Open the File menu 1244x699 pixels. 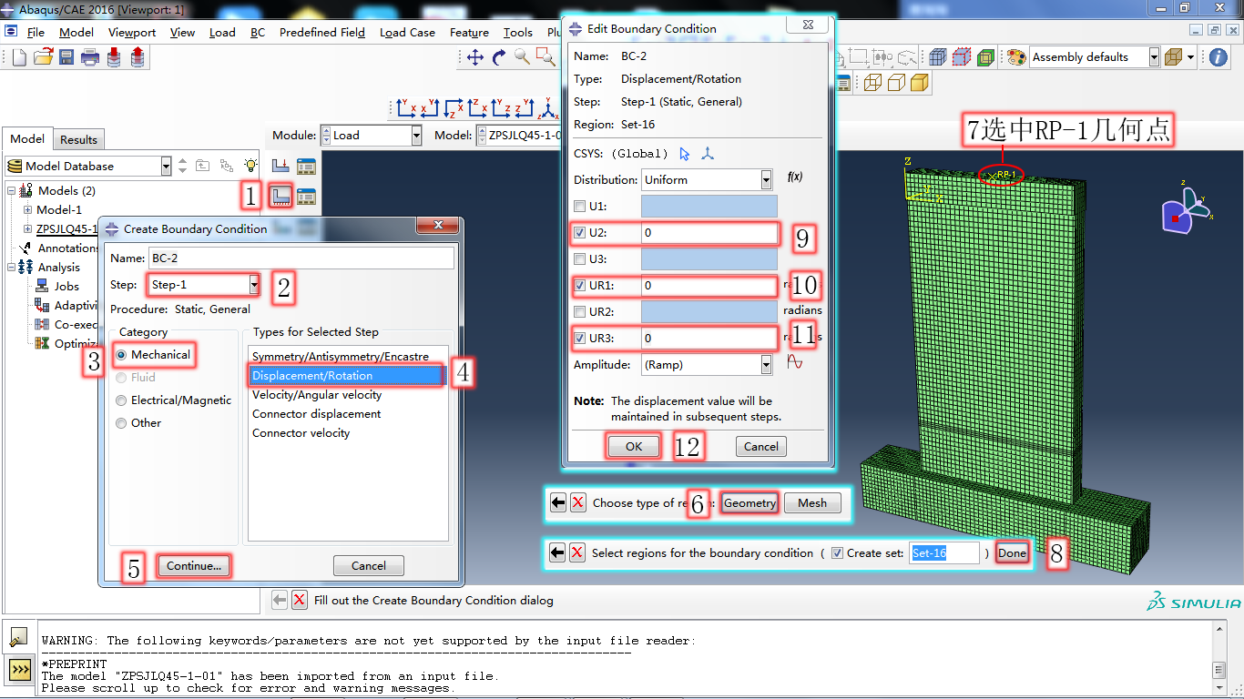click(x=36, y=33)
